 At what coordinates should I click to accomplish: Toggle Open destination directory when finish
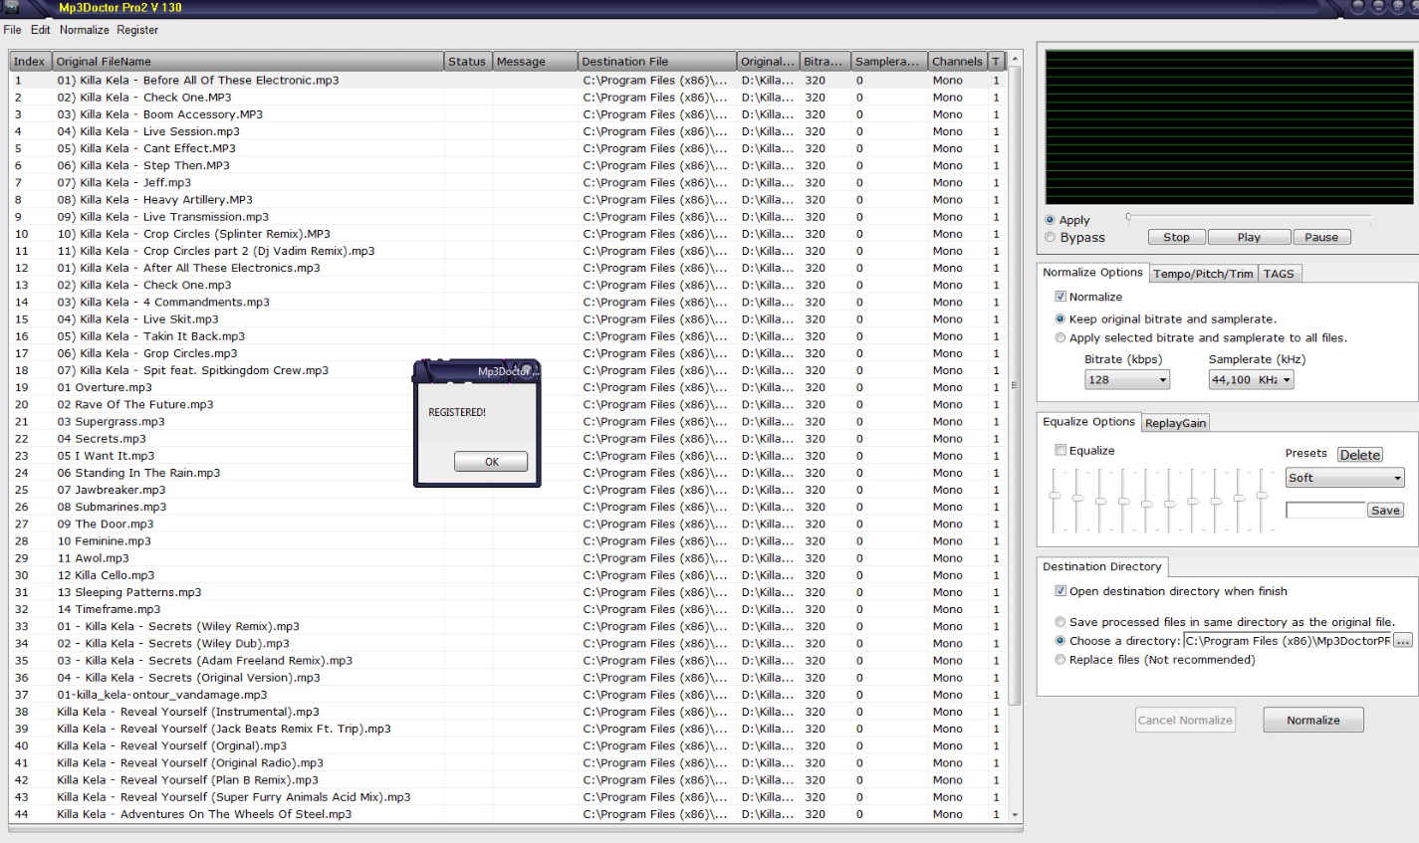pyautogui.click(x=1061, y=591)
